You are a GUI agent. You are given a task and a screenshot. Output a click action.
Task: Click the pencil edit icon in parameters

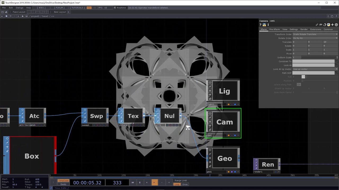click(317, 25)
